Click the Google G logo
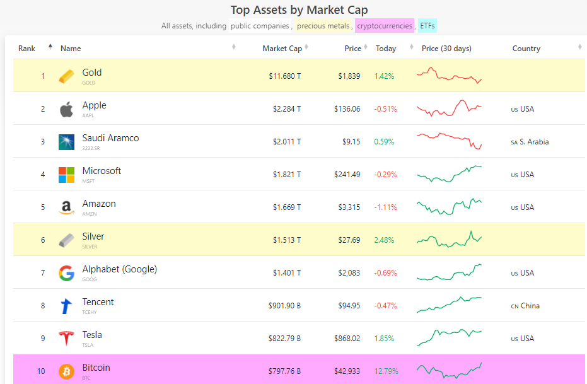 [x=66, y=273]
